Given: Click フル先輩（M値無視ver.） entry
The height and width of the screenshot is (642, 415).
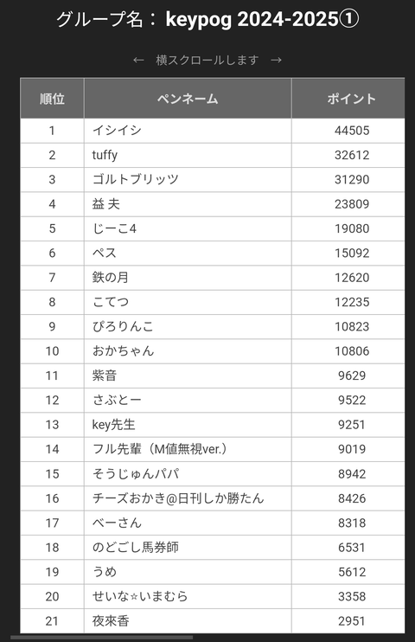Looking at the screenshot, I should [x=160, y=449].
